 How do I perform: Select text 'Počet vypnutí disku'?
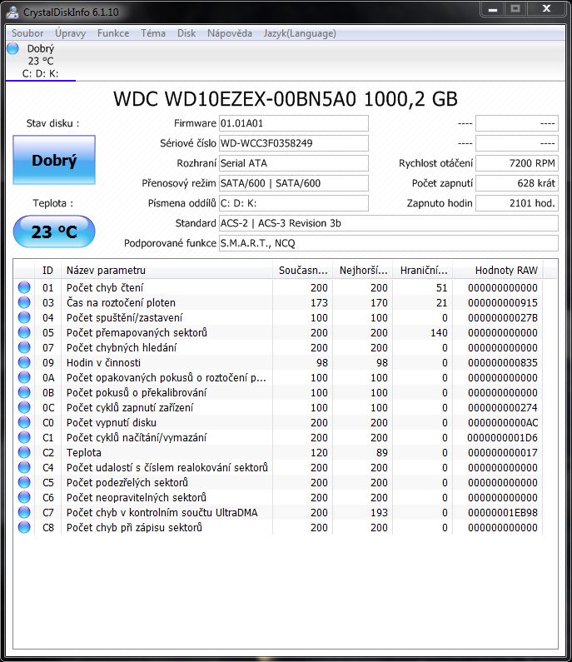click(112, 423)
